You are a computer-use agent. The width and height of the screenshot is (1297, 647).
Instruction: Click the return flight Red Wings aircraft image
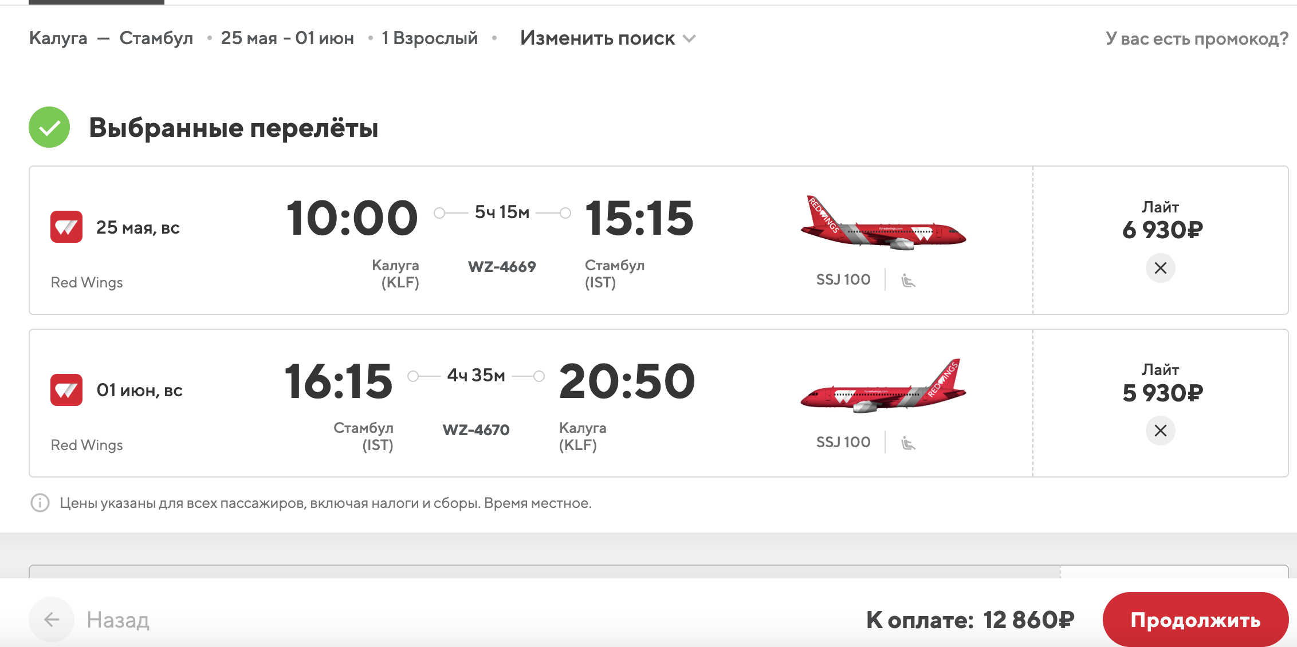[x=883, y=385]
